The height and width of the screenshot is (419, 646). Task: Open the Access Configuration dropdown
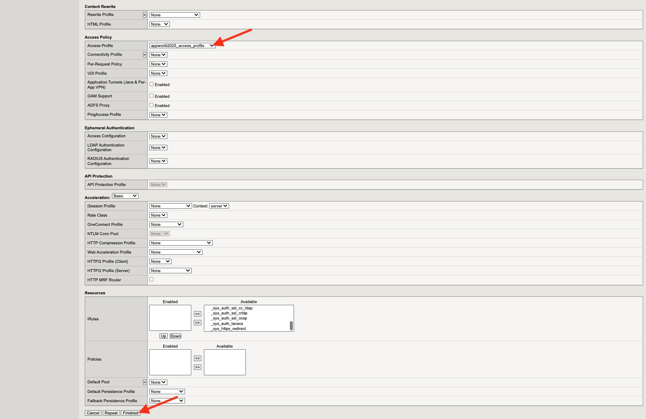158,136
